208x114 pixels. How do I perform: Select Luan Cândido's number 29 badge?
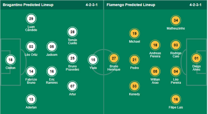[x=31, y=19]
